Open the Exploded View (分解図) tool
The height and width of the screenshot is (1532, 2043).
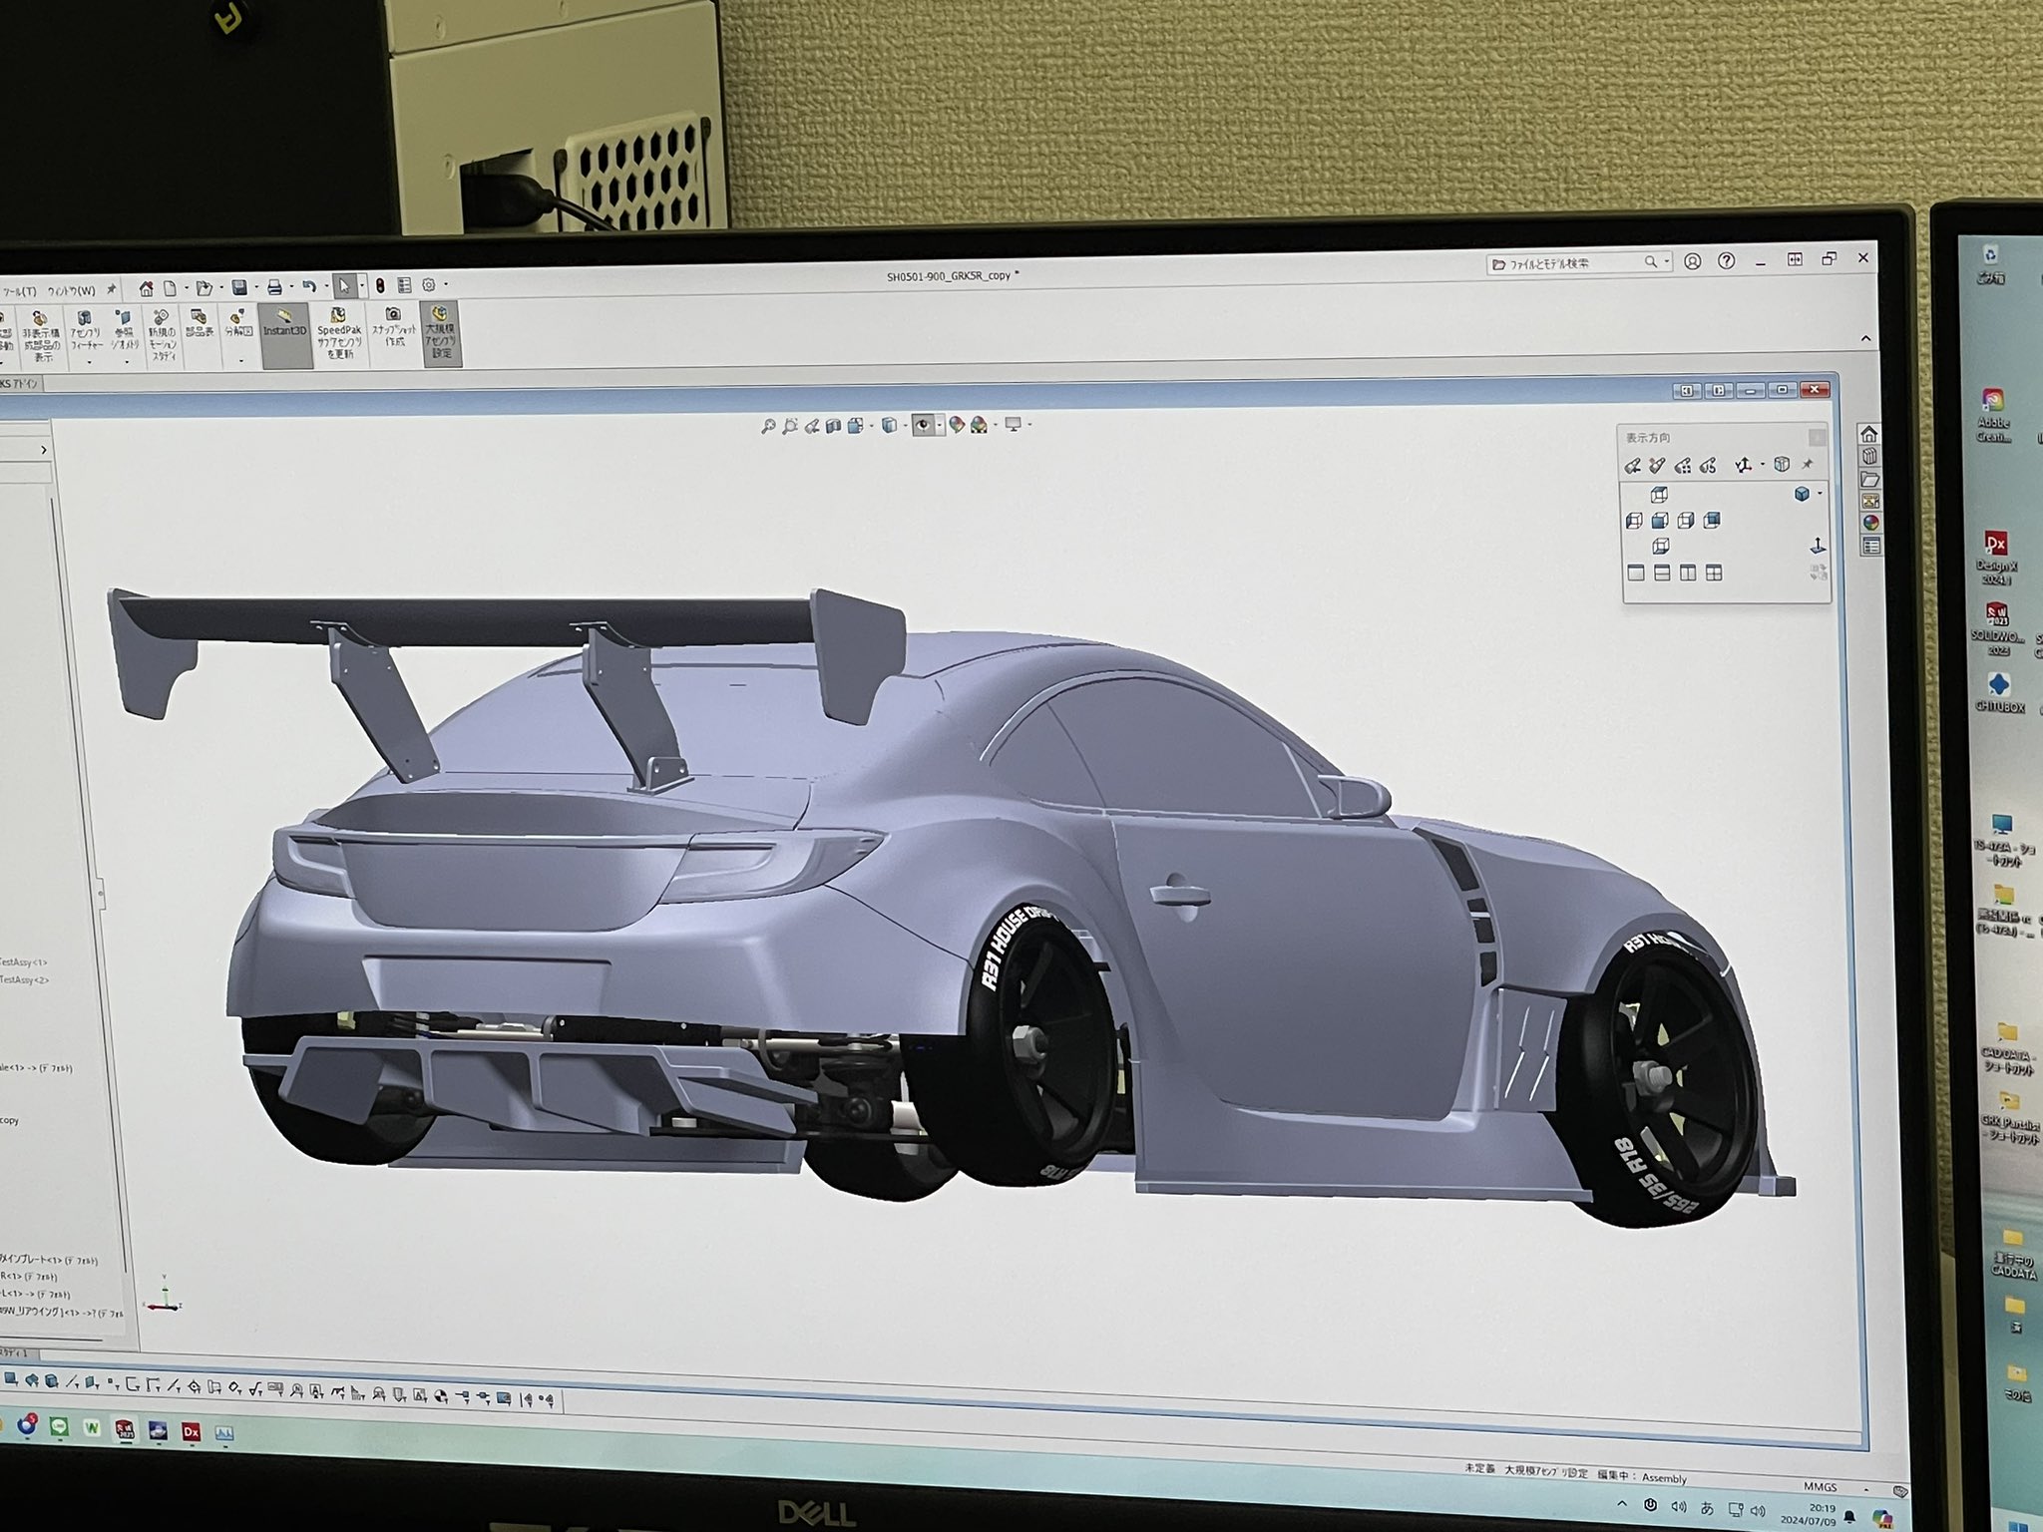[x=238, y=324]
